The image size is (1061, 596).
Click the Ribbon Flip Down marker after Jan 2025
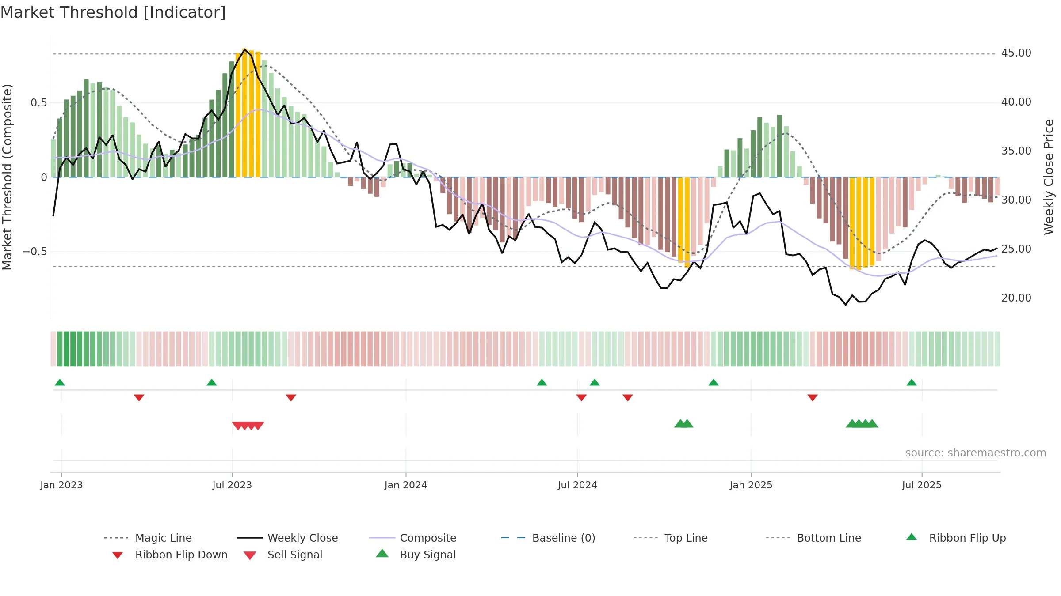(x=813, y=398)
